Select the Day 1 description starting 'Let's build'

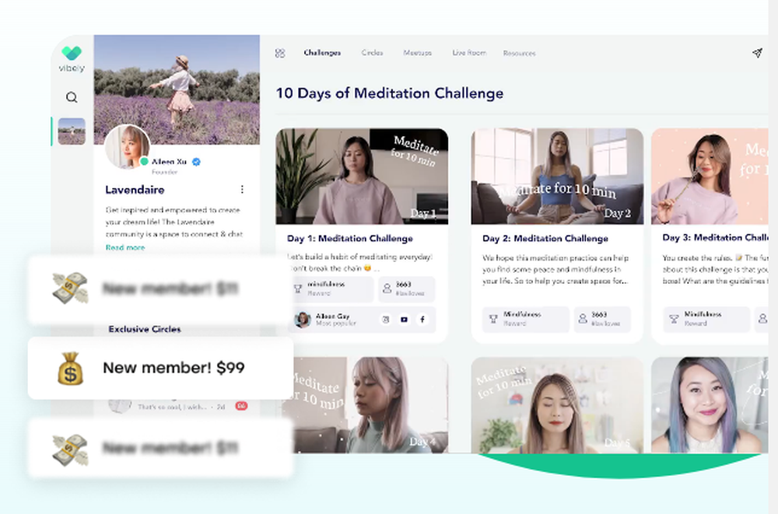tap(359, 263)
